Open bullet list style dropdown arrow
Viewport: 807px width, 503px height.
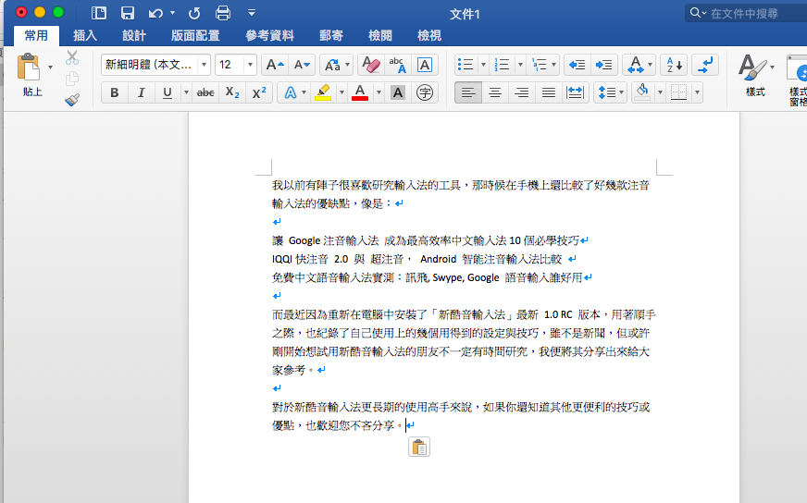coord(483,65)
